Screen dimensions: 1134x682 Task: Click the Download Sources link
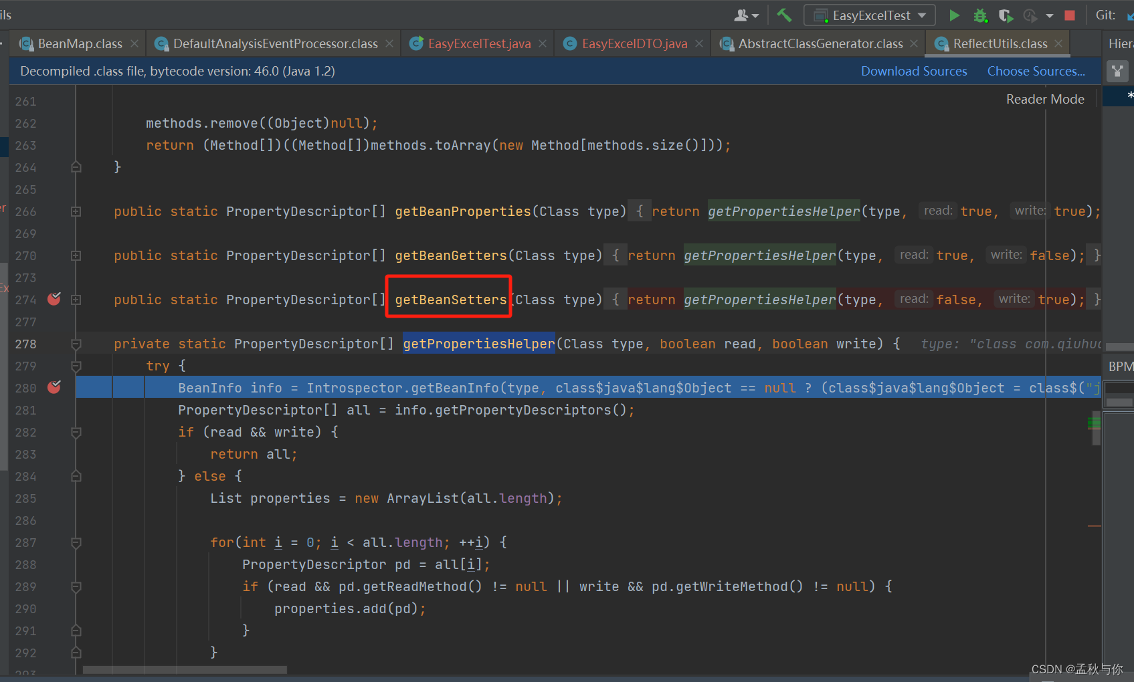914,71
